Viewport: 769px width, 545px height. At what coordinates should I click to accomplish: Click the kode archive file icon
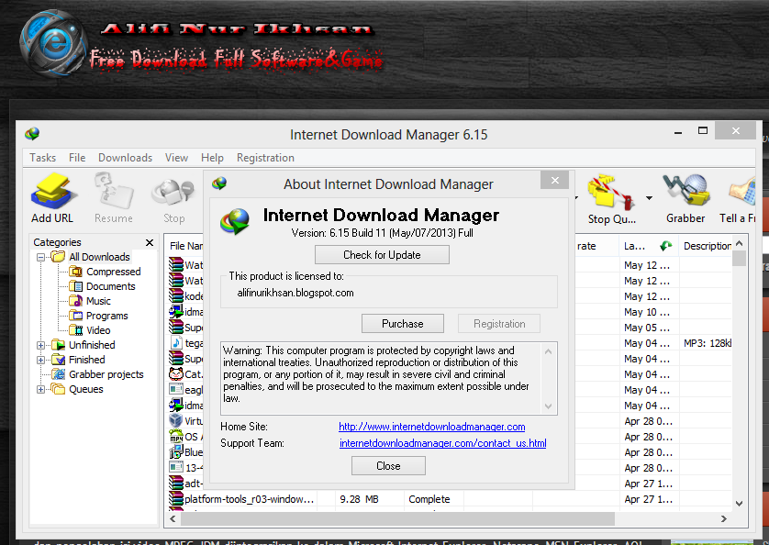[x=176, y=295]
